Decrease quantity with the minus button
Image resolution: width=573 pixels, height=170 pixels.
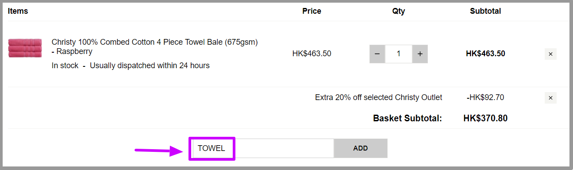(377, 54)
